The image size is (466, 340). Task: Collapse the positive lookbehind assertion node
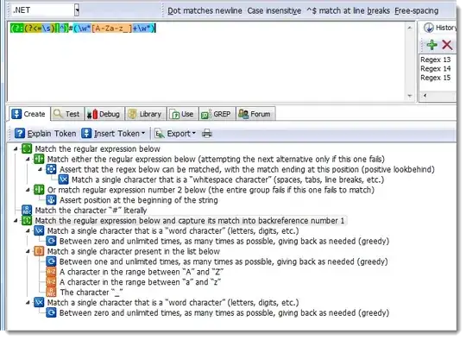(x=40, y=169)
